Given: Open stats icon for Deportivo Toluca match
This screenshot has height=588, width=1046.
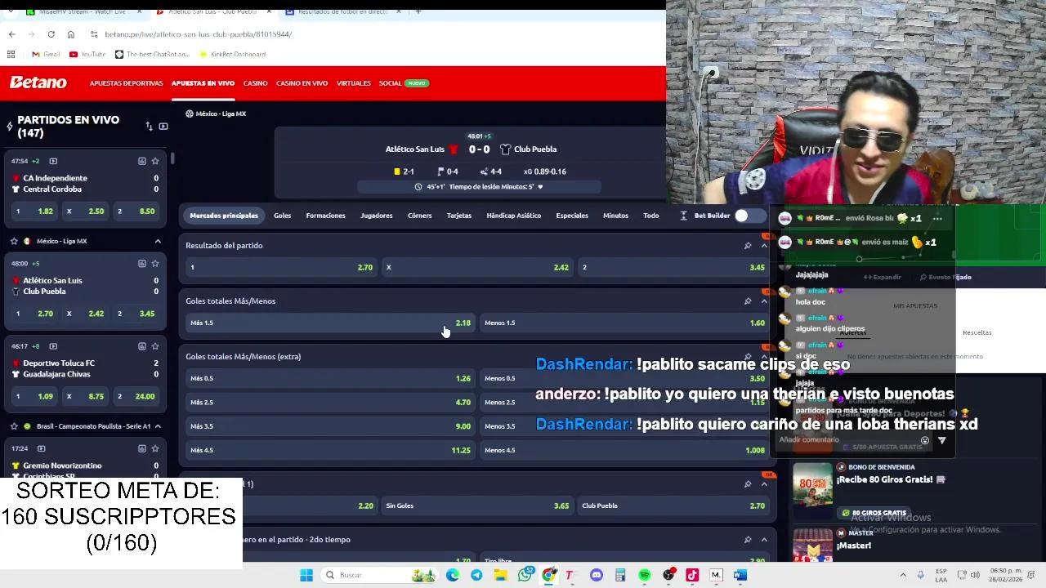Looking at the screenshot, I should point(141,346).
